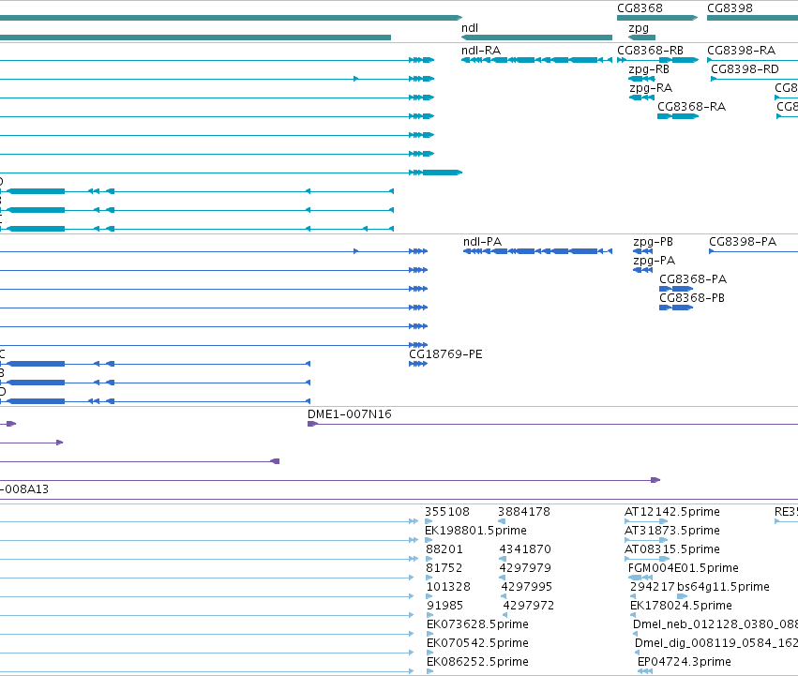Image resolution: width=798 pixels, height=676 pixels.
Task: Select EST 4297995
Action: 504,596
